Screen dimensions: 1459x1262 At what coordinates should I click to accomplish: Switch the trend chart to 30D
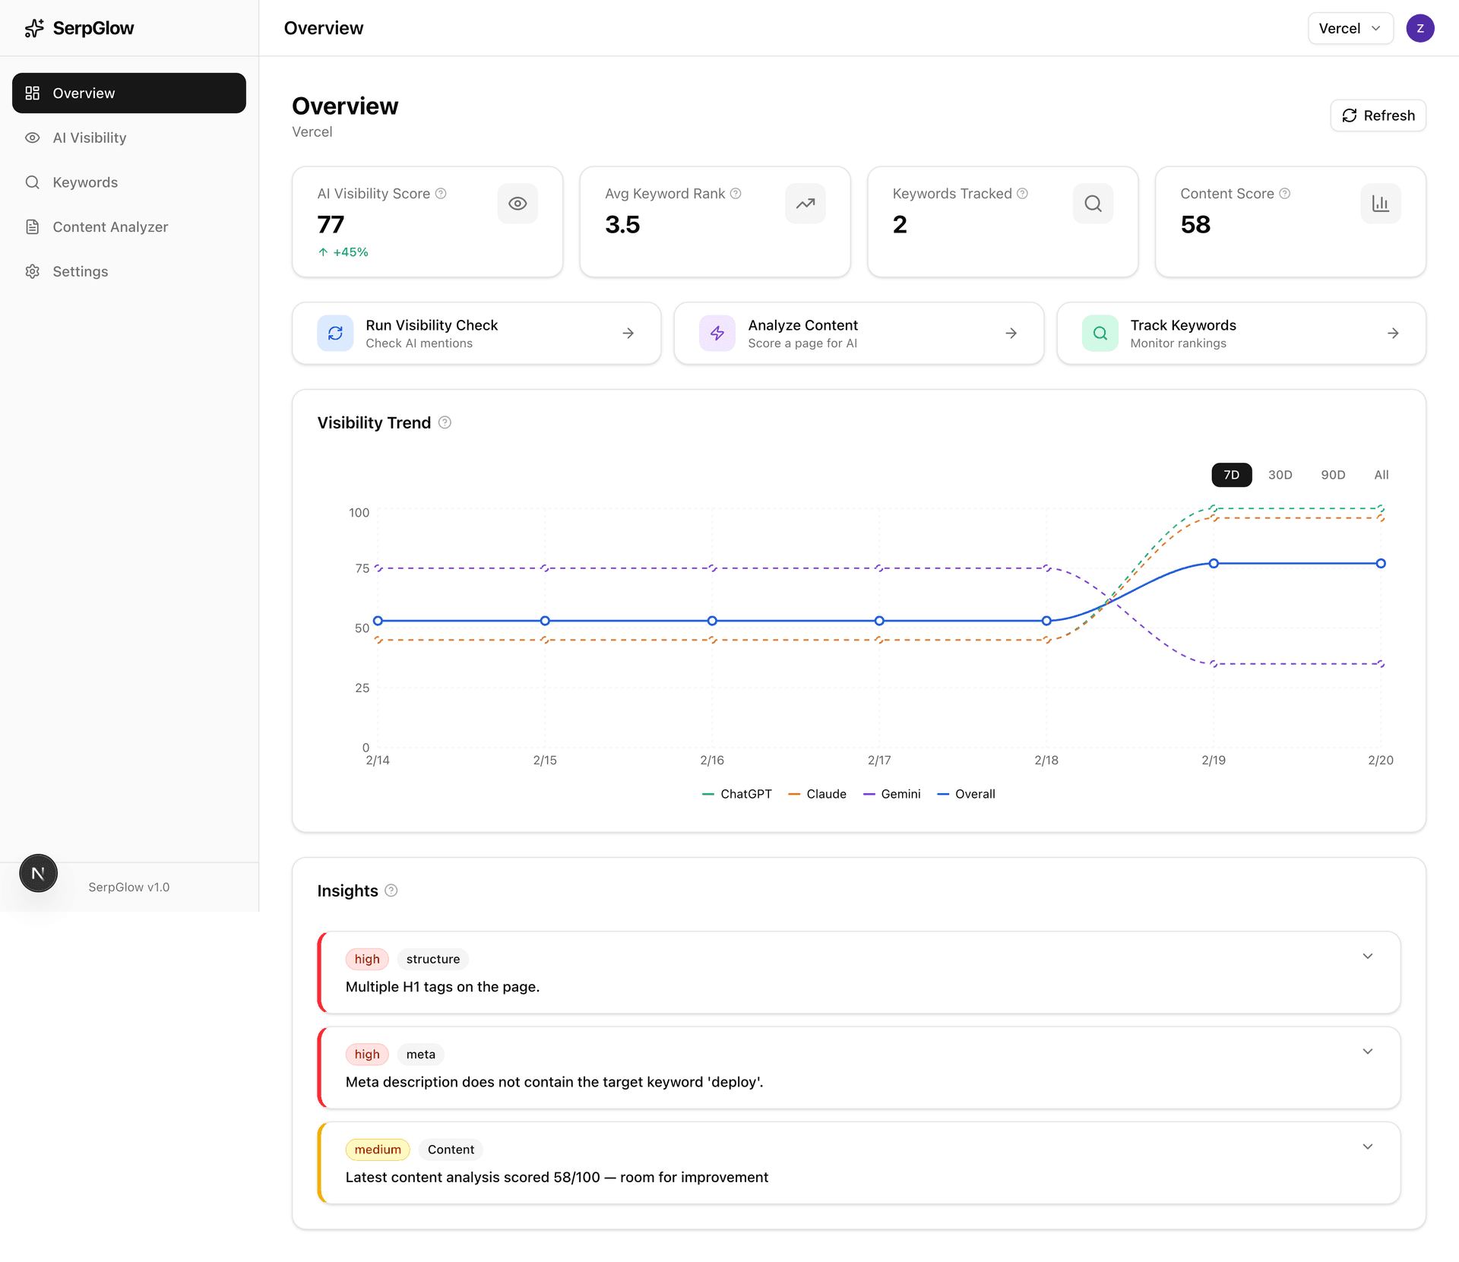1280,474
